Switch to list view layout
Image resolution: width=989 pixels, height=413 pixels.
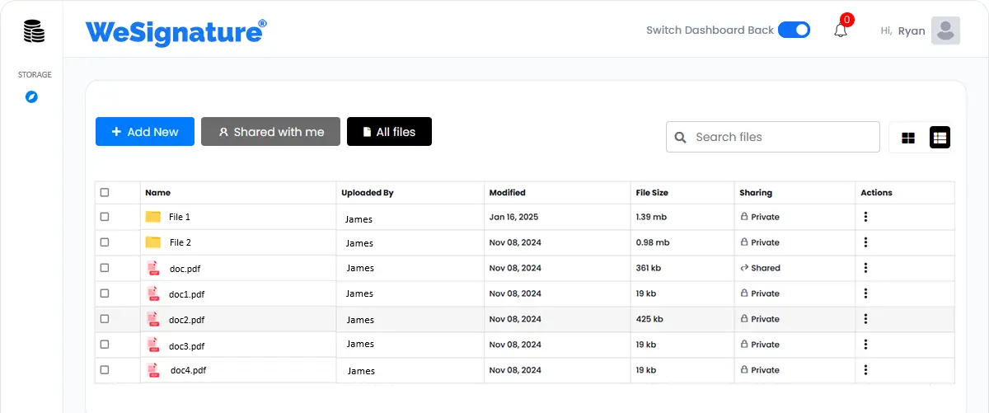pyautogui.click(x=940, y=138)
